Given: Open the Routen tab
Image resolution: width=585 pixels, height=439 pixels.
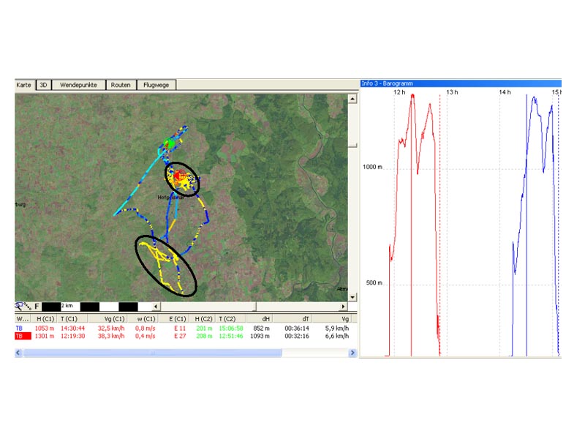Looking at the screenshot, I should coord(121,85).
